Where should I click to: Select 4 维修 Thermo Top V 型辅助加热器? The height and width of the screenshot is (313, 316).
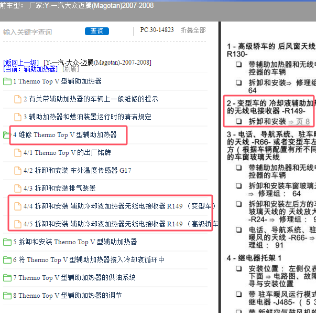pos(65,134)
